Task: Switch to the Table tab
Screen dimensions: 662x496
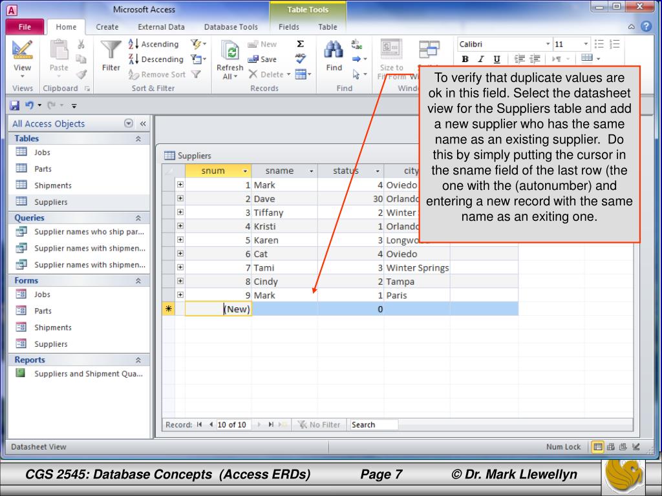Action: pos(328,26)
